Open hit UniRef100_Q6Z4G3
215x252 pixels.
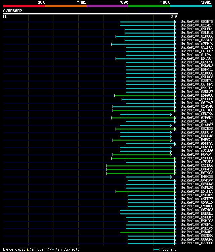[x=197, y=210]
